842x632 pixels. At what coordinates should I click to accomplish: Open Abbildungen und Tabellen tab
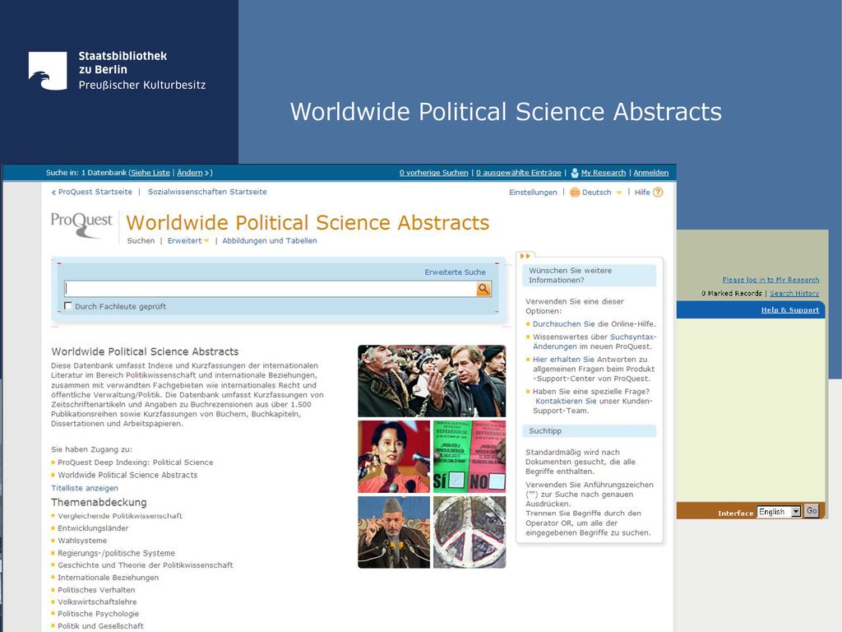270,241
